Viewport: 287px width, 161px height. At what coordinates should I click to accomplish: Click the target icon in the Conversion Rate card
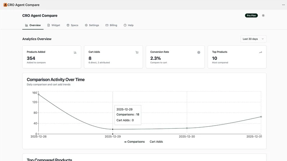tap(199, 52)
